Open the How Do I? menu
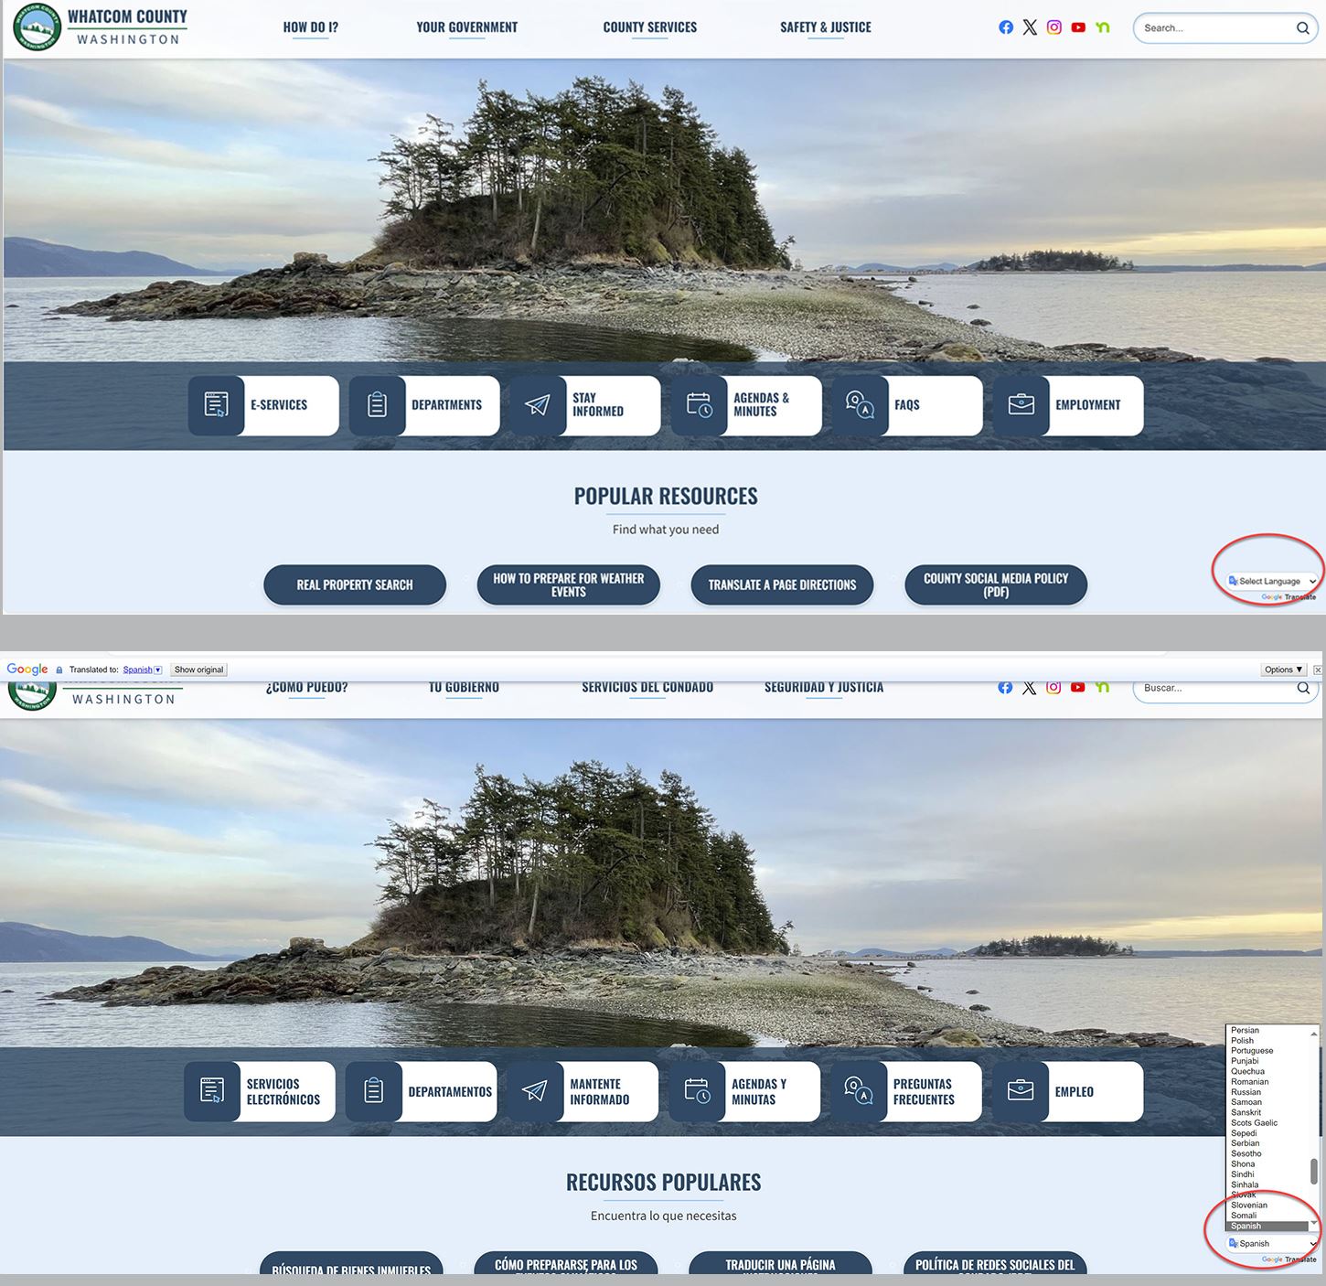 click(x=310, y=27)
